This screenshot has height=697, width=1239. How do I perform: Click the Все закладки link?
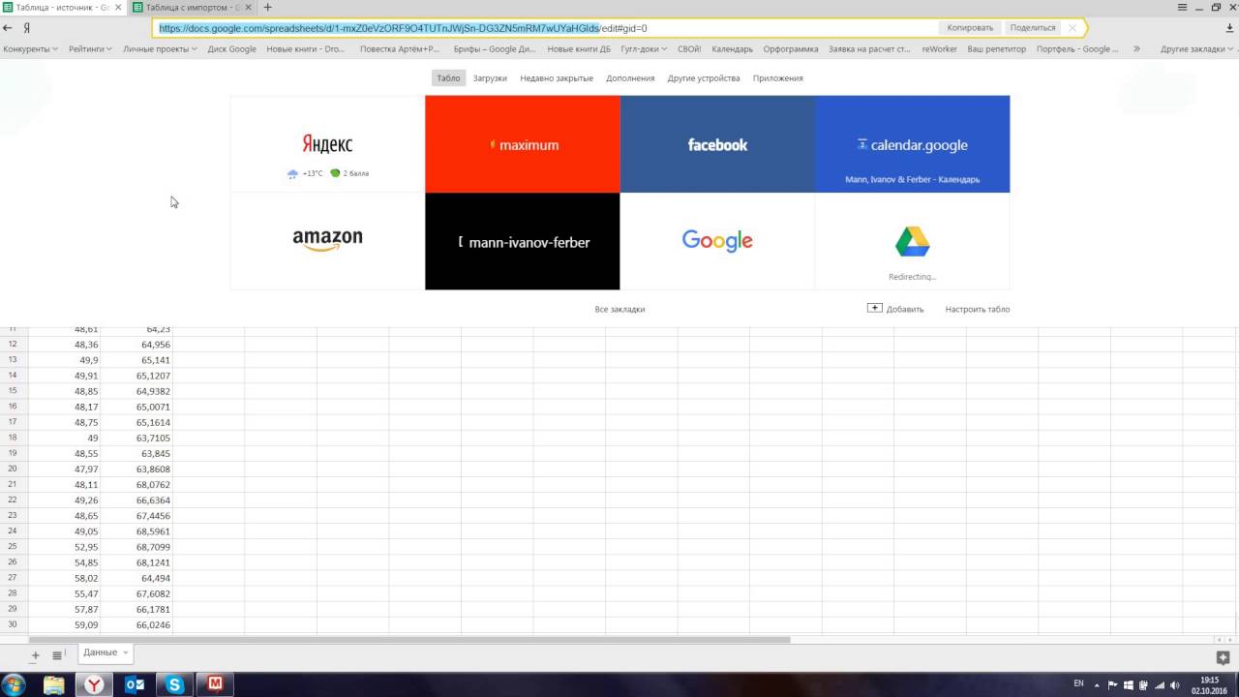tap(619, 310)
